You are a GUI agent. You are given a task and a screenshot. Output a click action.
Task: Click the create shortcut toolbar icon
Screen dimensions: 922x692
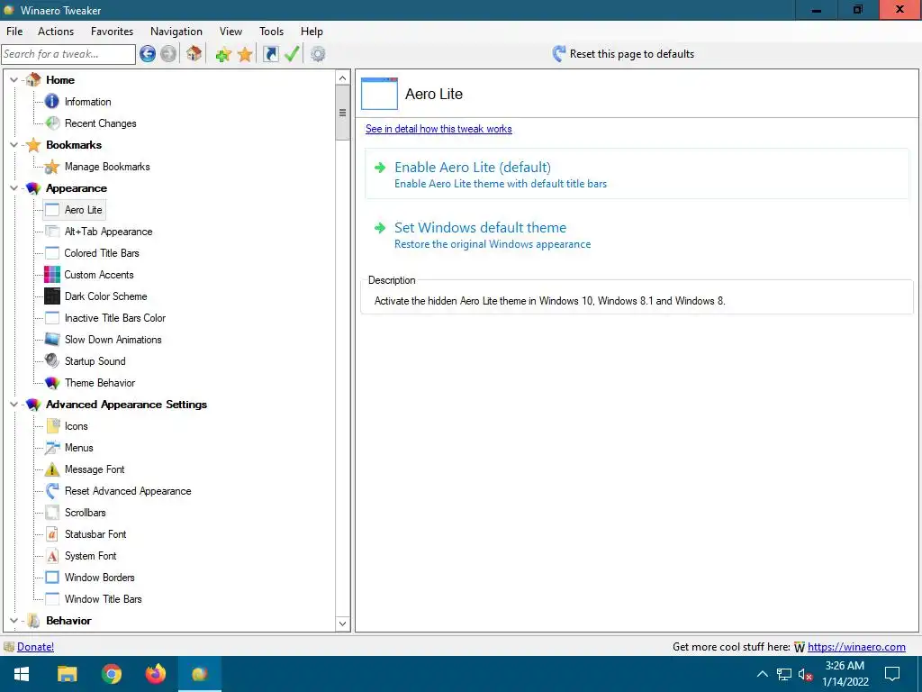[270, 54]
